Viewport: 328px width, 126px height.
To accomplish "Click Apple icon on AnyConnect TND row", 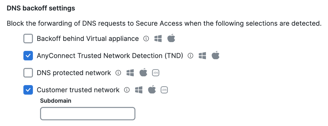I will point(216,55).
